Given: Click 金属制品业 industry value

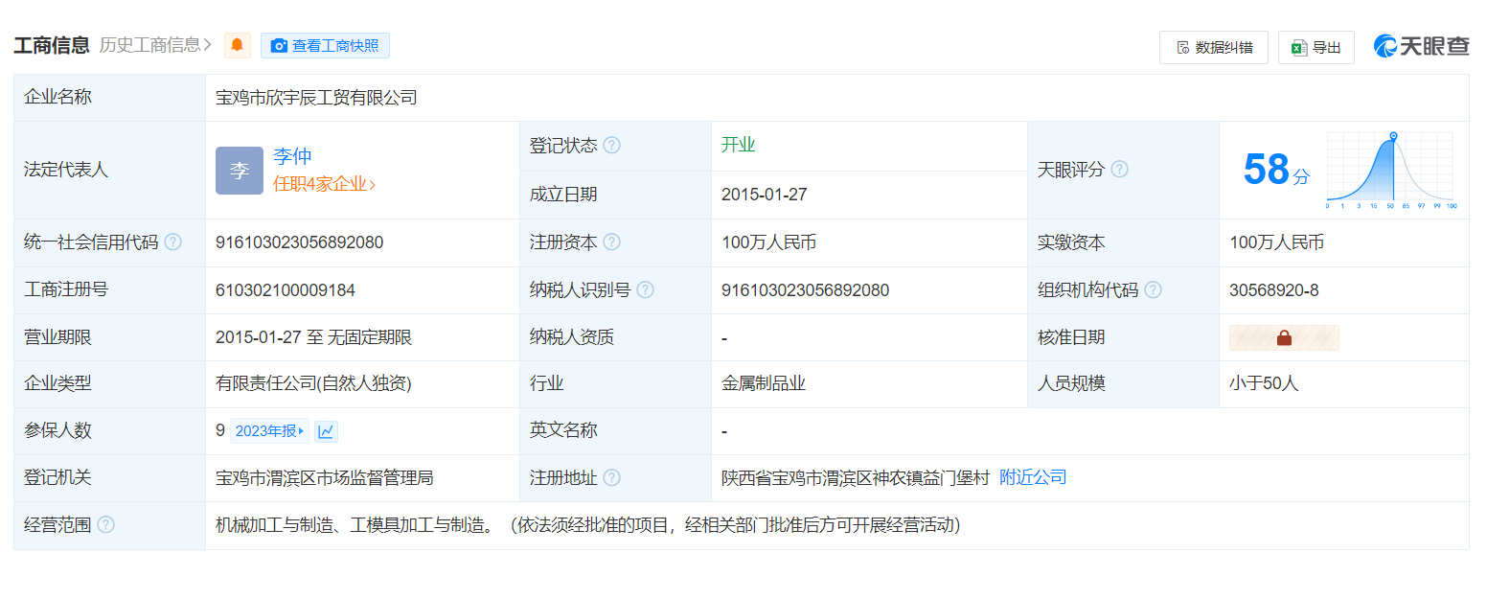Looking at the screenshot, I should (764, 383).
